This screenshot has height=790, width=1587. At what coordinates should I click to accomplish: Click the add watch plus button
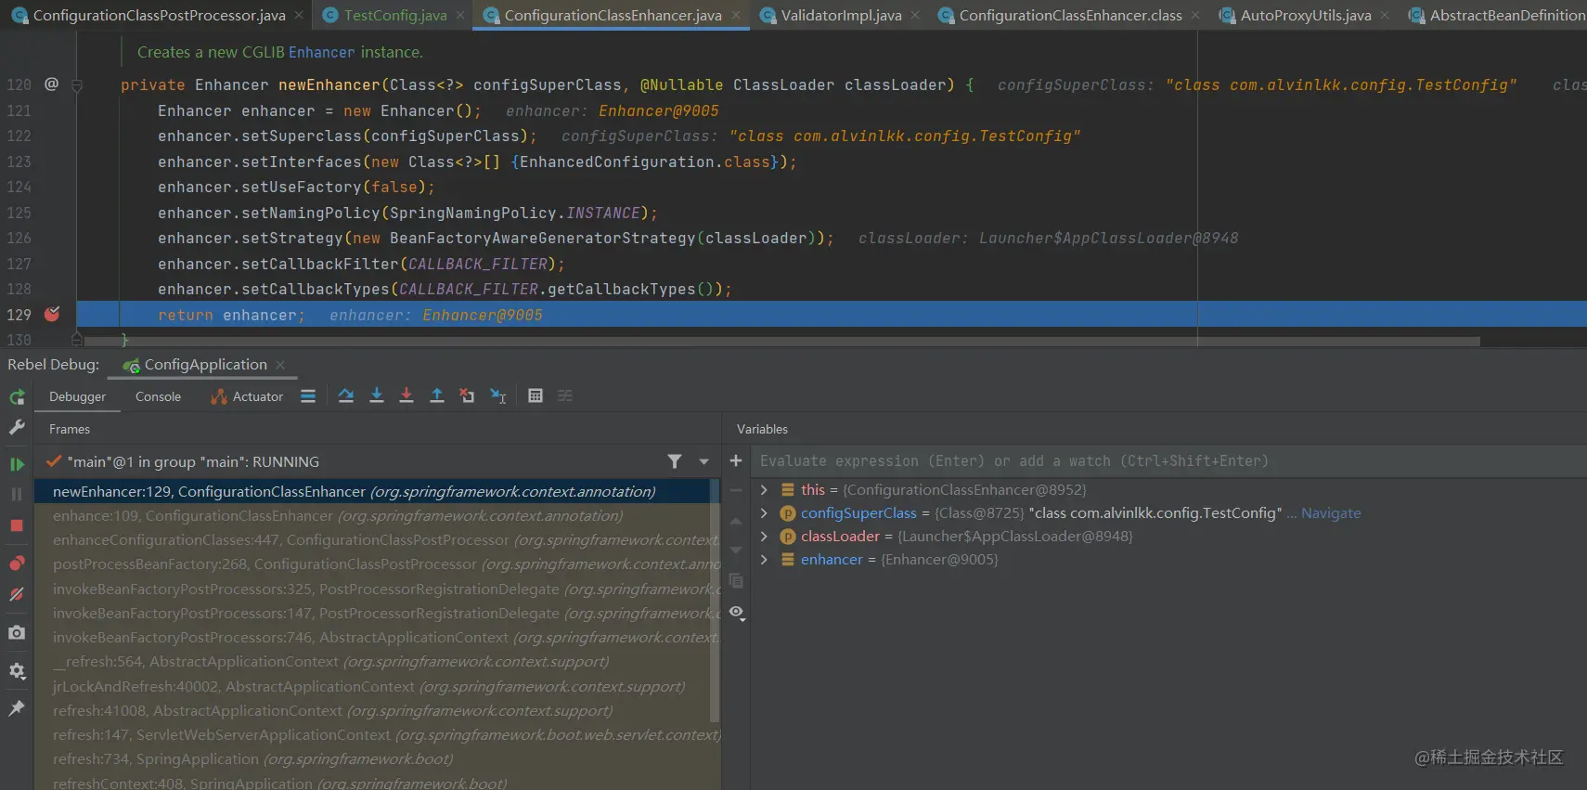point(736,461)
